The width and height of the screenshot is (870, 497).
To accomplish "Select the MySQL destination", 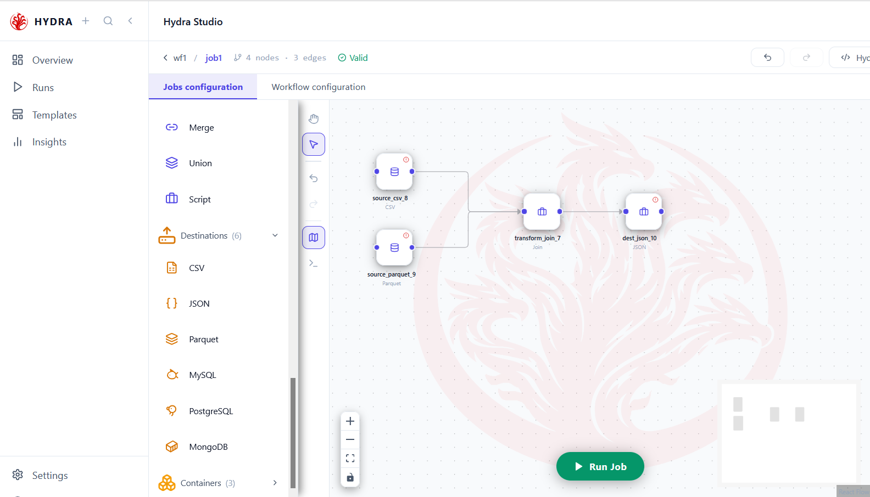I will [x=220, y=375].
